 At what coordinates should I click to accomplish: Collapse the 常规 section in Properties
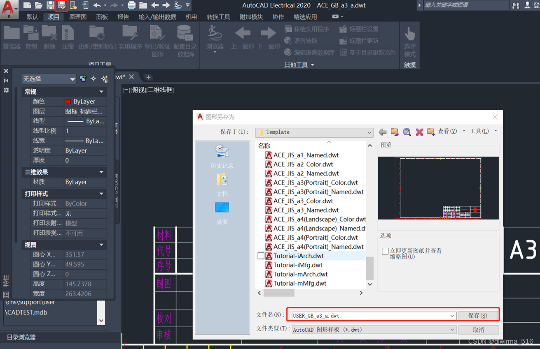click(x=101, y=92)
